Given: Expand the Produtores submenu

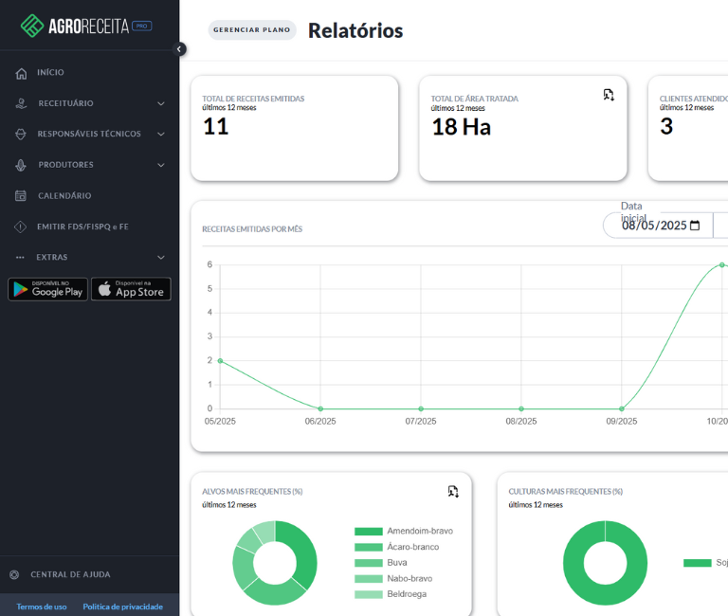Looking at the screenshot, I should (x=160, y=165).
